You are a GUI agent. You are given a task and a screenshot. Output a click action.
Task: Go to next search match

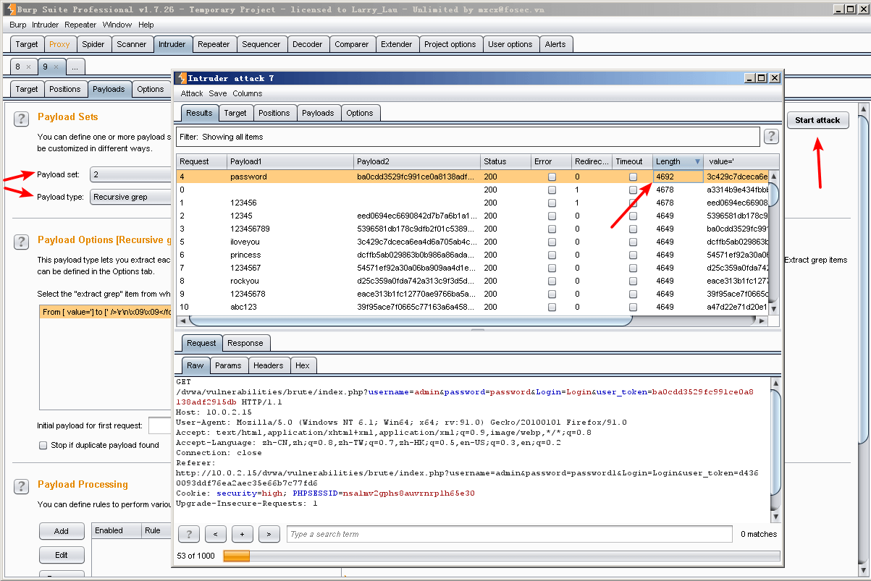[x=269, y=534]
